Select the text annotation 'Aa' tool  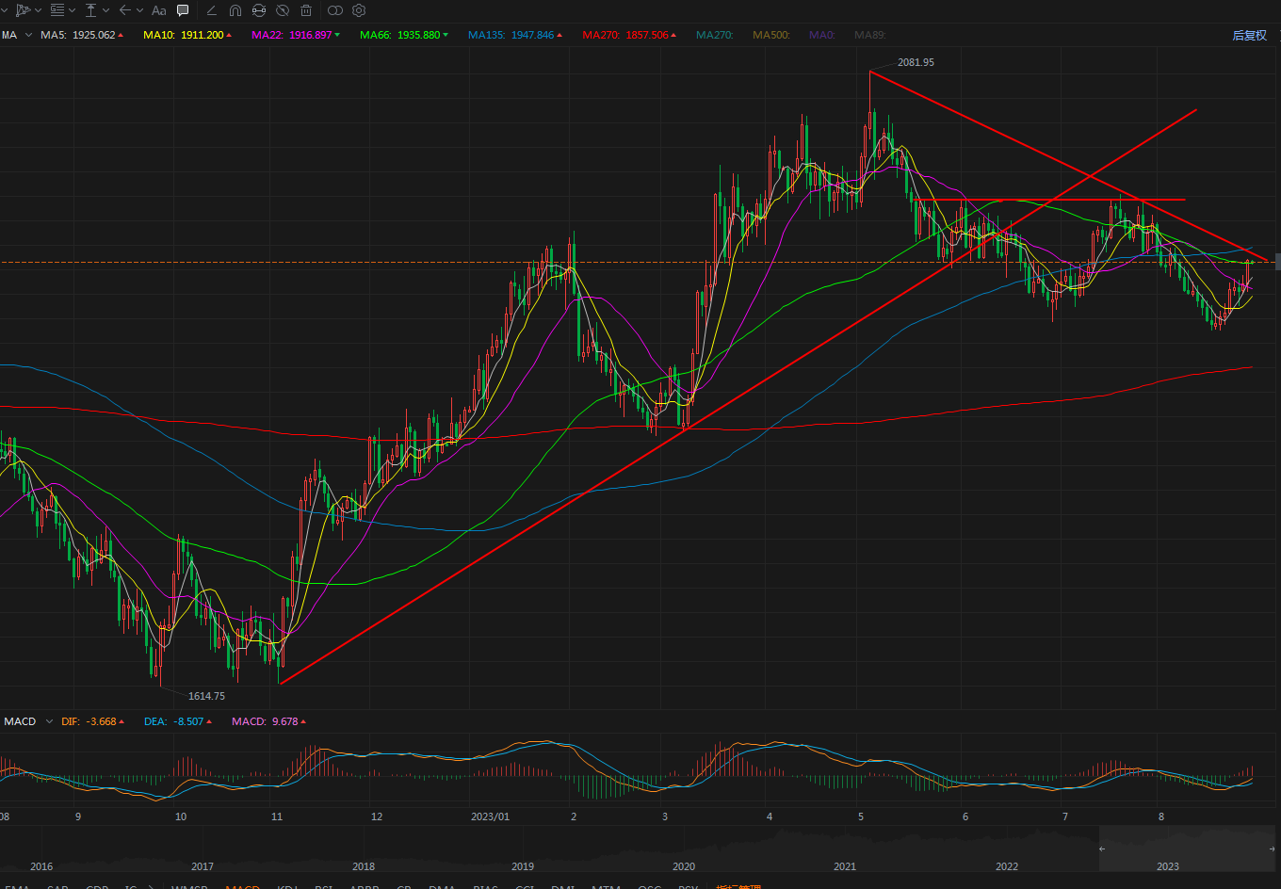158,10
